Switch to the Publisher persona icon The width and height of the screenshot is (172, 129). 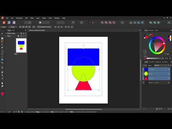(x=4, y=23)
